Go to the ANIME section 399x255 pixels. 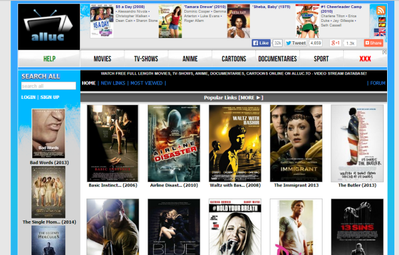click(x=190, y=58)
